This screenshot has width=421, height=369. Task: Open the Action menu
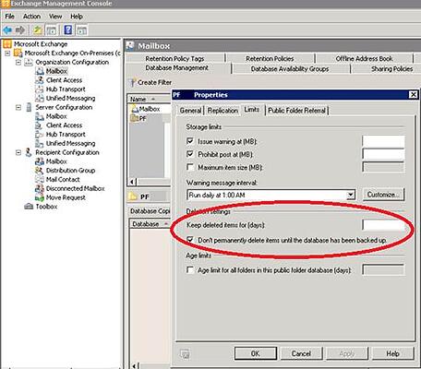[31, 17]
